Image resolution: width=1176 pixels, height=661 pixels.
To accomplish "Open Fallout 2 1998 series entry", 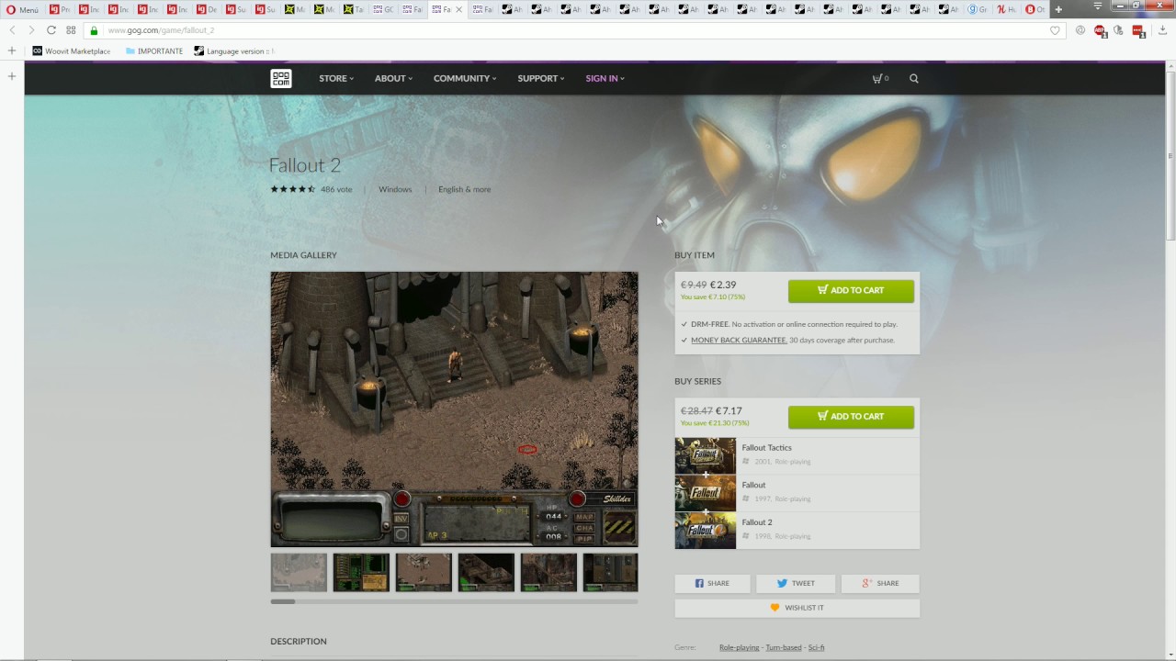I will click(797, 530).
